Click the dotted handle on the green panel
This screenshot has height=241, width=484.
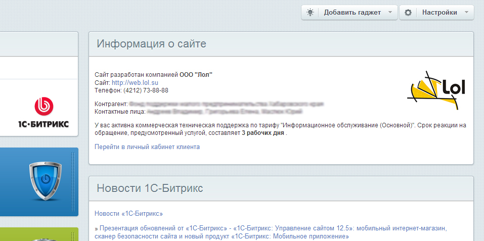[x=73, y=236]
